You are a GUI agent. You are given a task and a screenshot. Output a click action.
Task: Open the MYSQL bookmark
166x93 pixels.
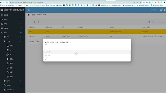click(x=157, y=5)
